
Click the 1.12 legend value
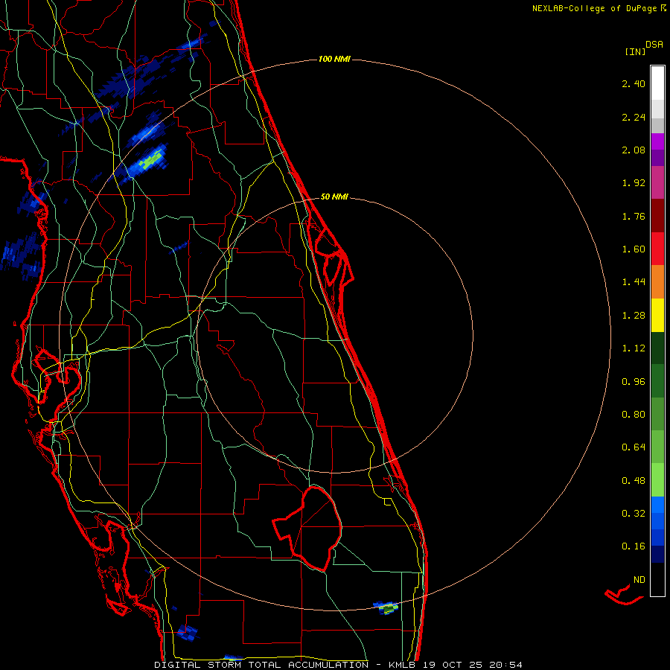[634, 348]
